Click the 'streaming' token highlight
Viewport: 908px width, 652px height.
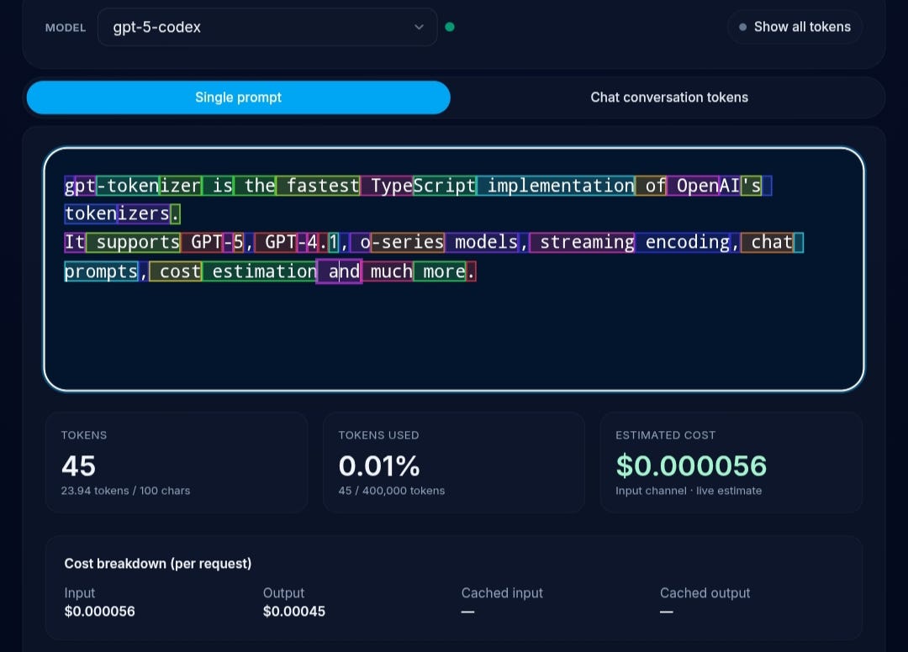(584, 241)
